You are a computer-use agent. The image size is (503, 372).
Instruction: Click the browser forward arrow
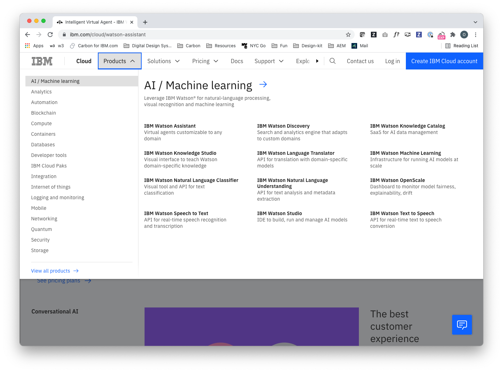[39, 35]
